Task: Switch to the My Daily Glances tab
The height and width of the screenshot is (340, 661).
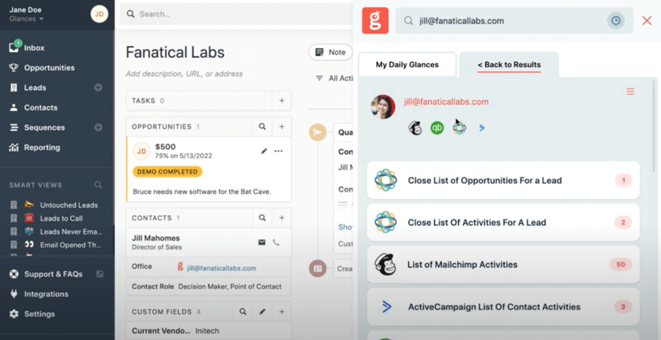Action: coord(407,64)
